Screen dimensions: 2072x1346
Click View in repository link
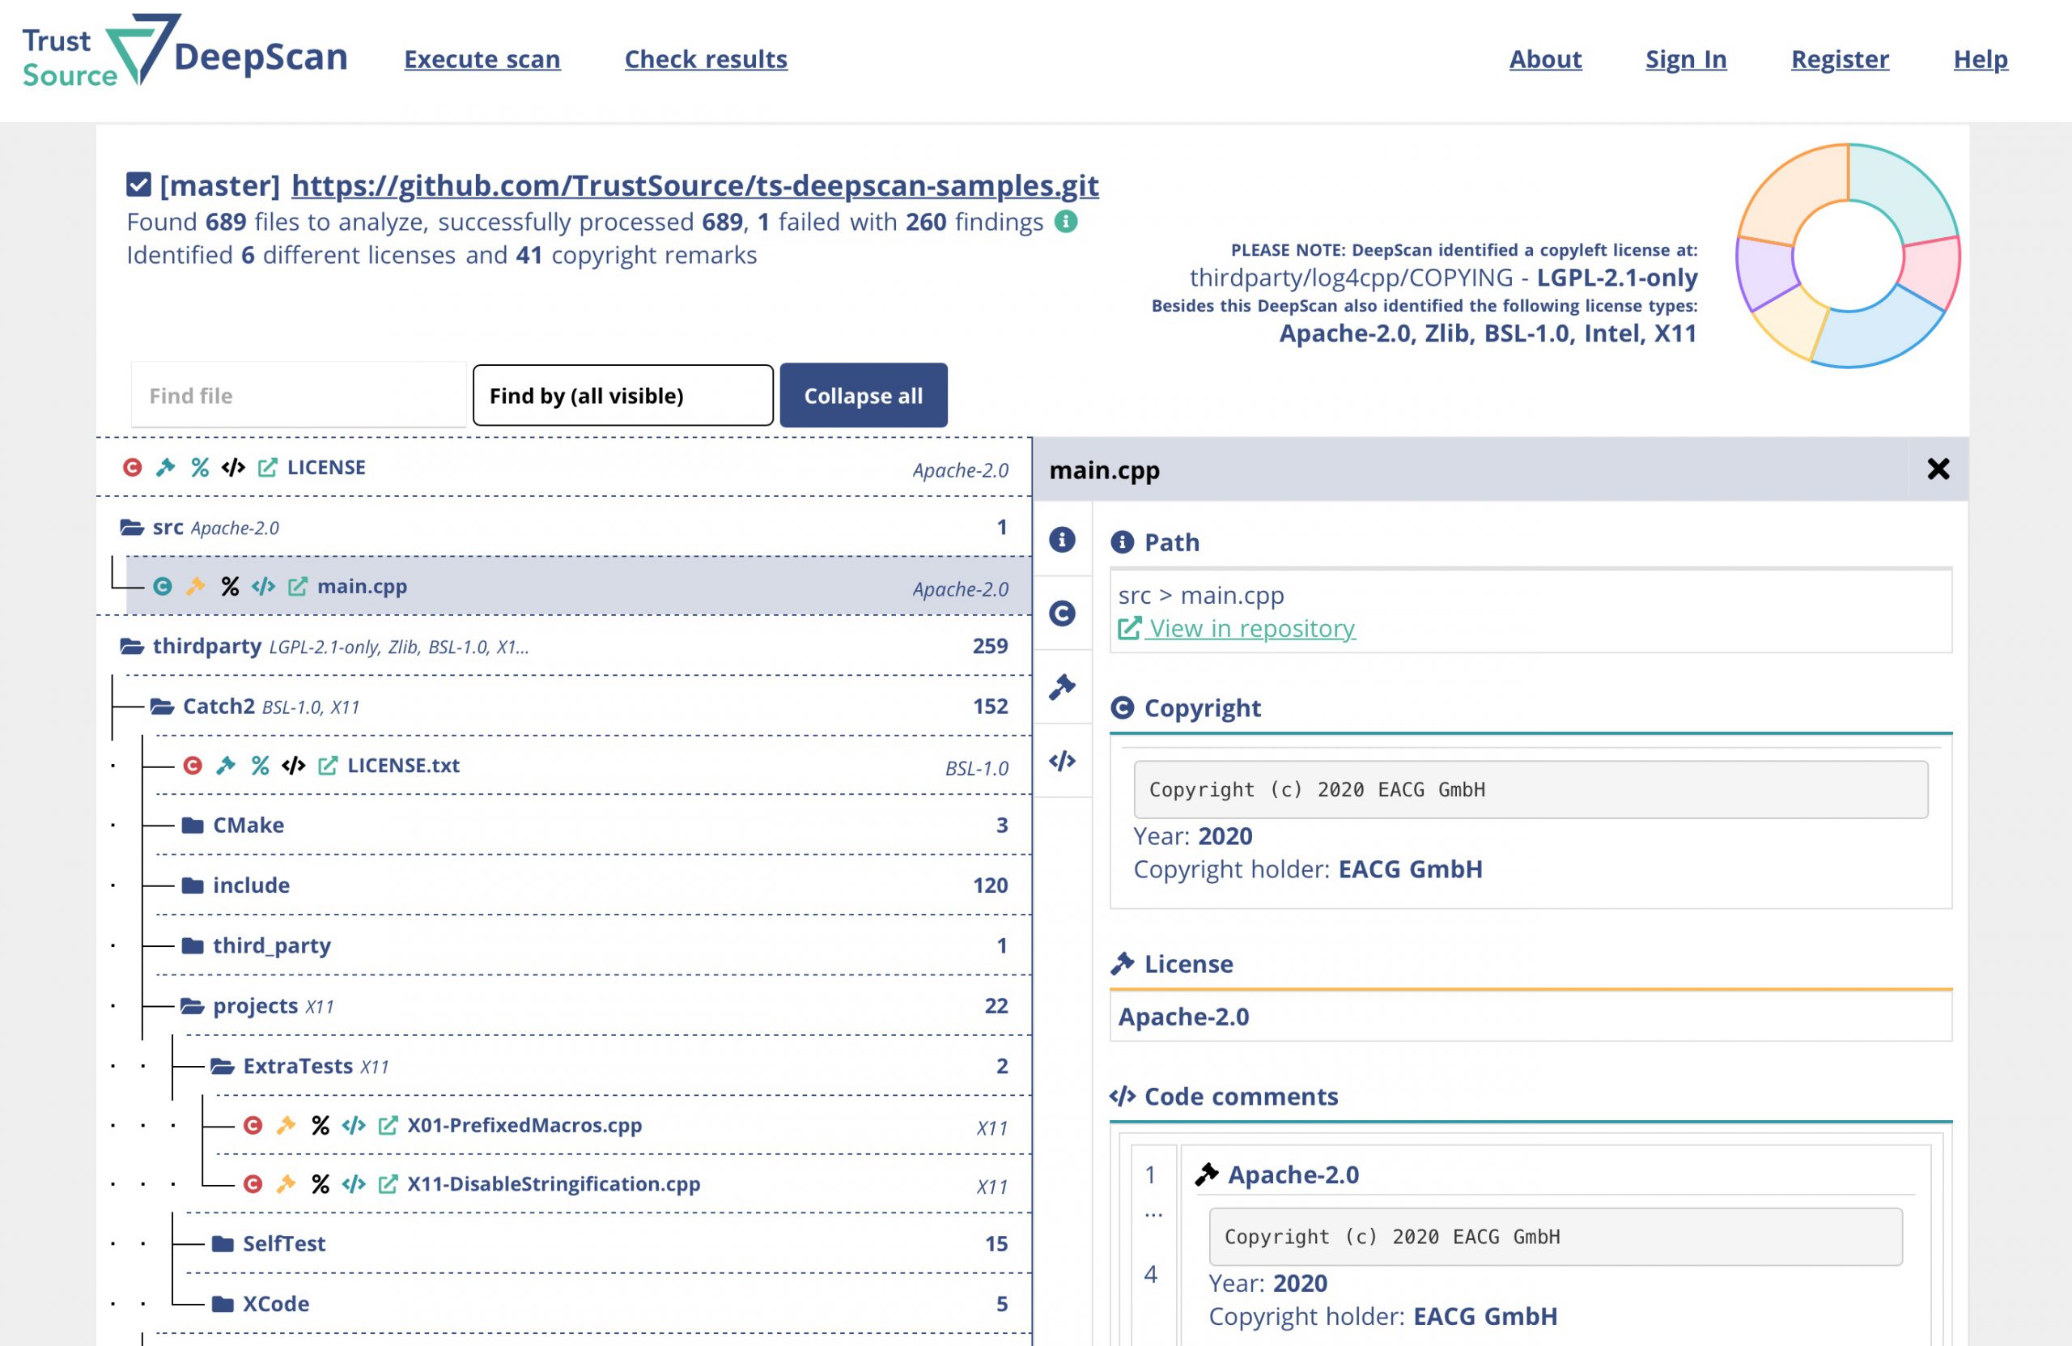(x=1236, y=629)
